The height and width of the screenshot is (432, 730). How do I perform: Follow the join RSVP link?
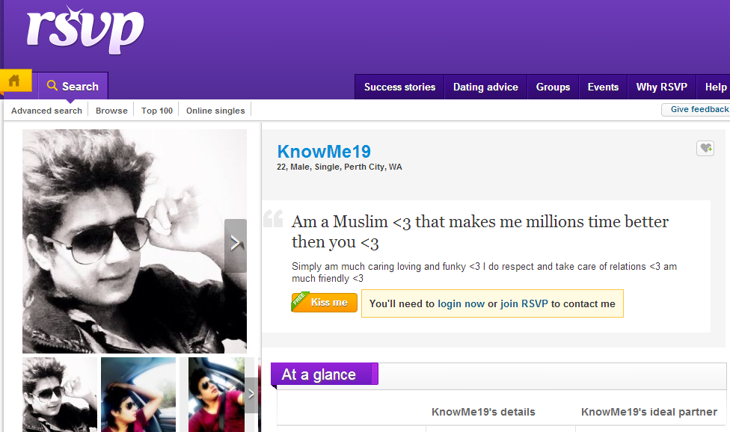point(524,303)
